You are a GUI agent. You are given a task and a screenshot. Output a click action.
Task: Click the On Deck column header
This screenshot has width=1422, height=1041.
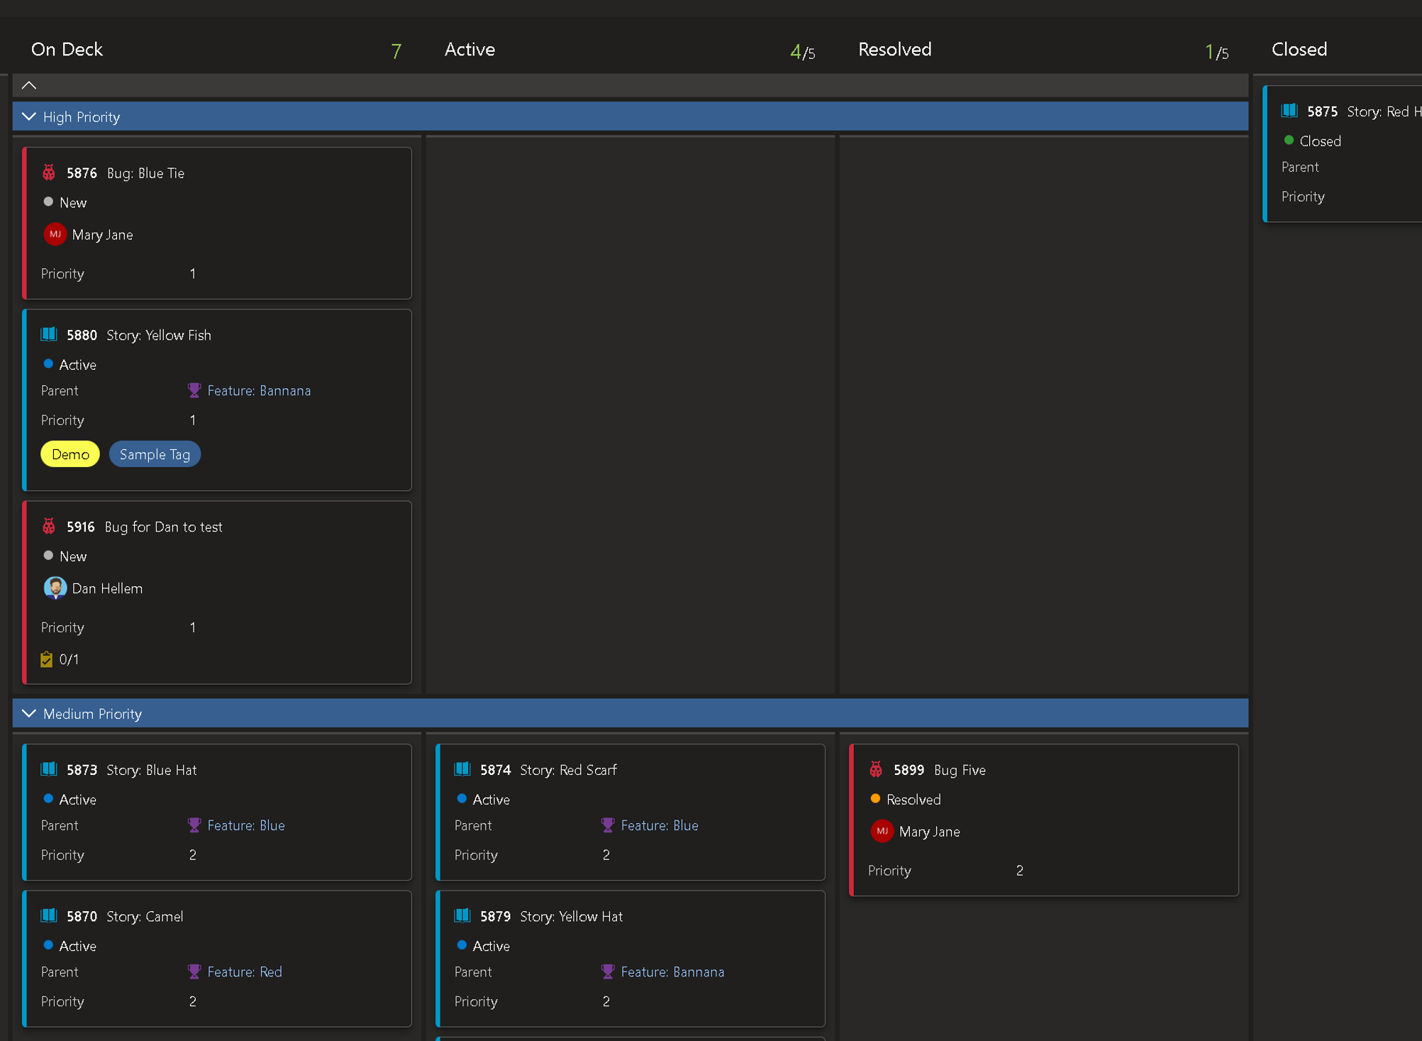(67, 49)
